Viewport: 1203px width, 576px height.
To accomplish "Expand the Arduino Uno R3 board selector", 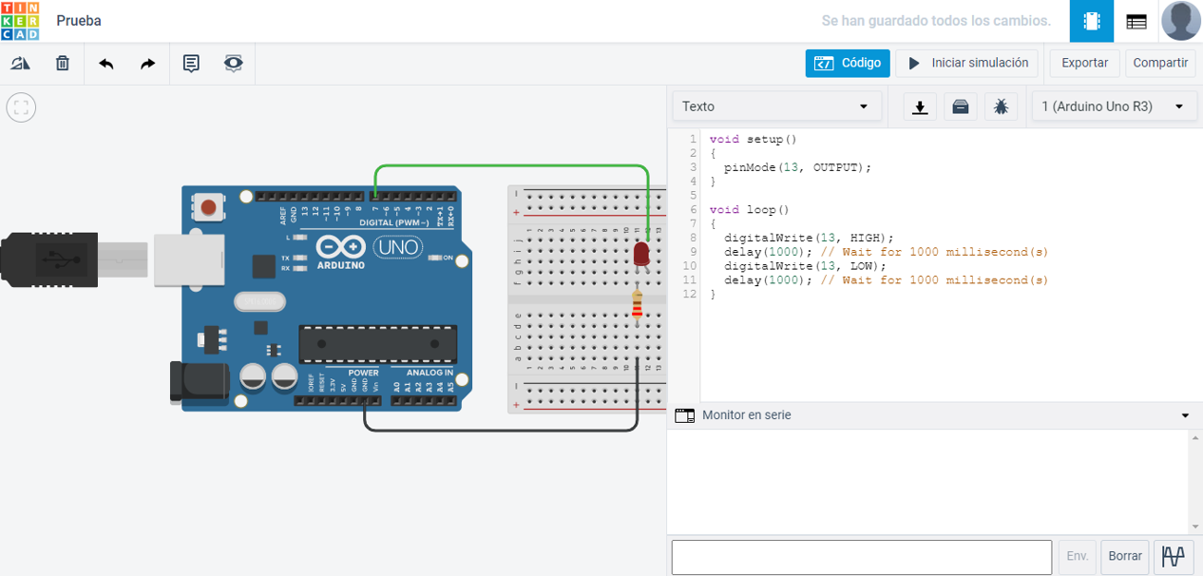I will (1113, 106).
